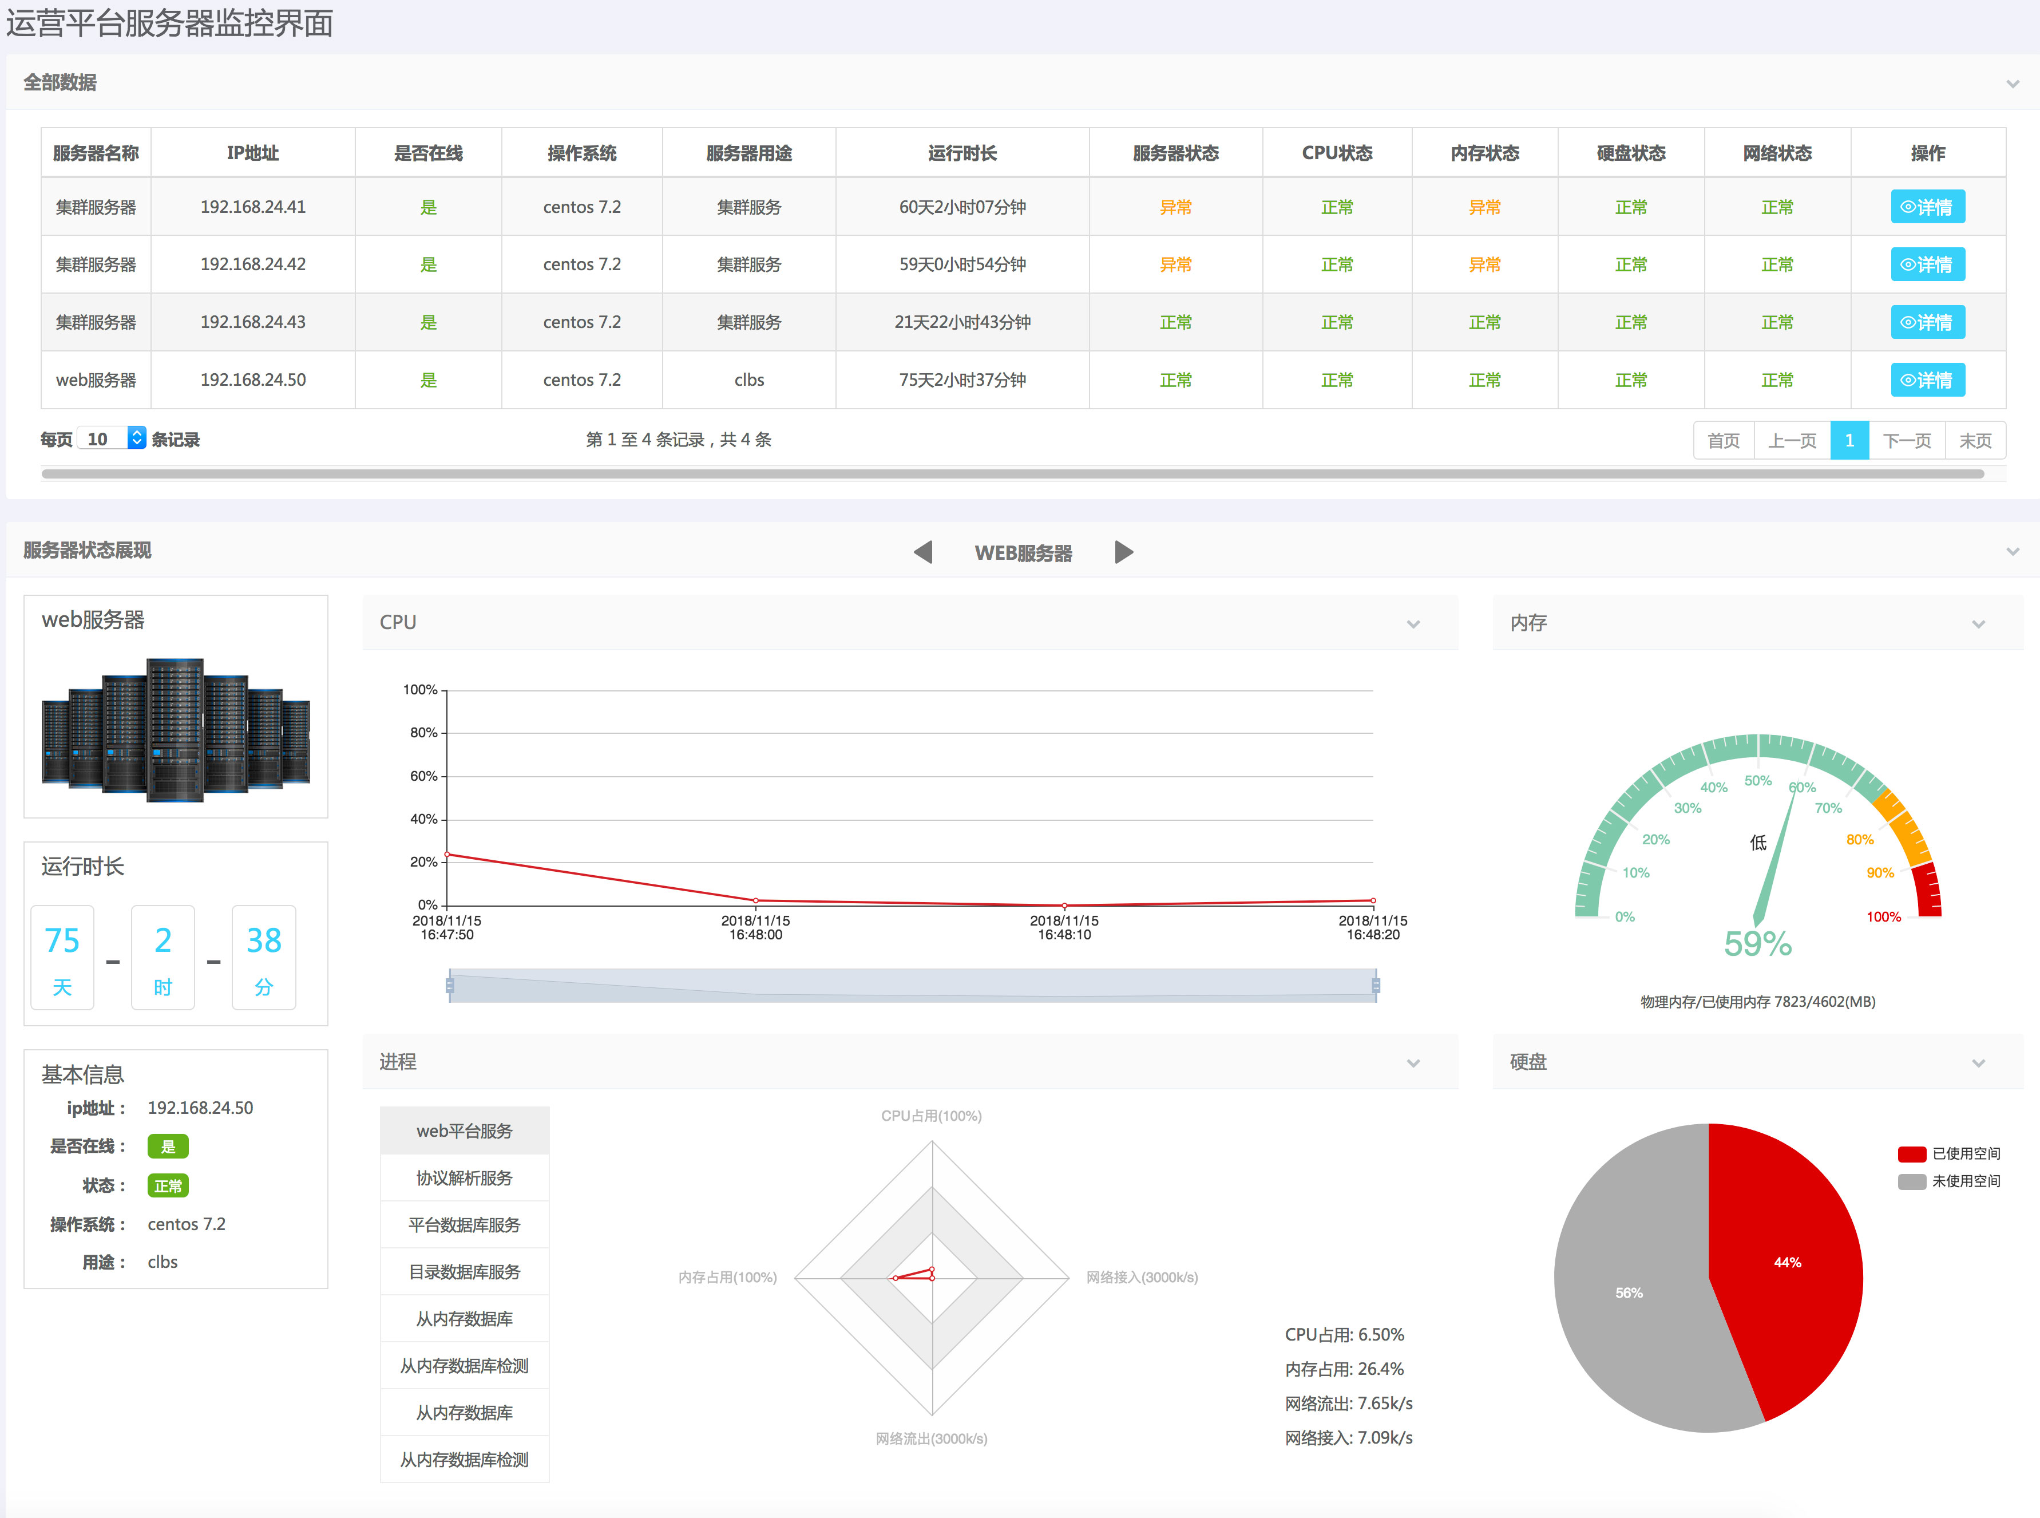
Task: Select page 1 in pagination
Action: pos(1849,440)
